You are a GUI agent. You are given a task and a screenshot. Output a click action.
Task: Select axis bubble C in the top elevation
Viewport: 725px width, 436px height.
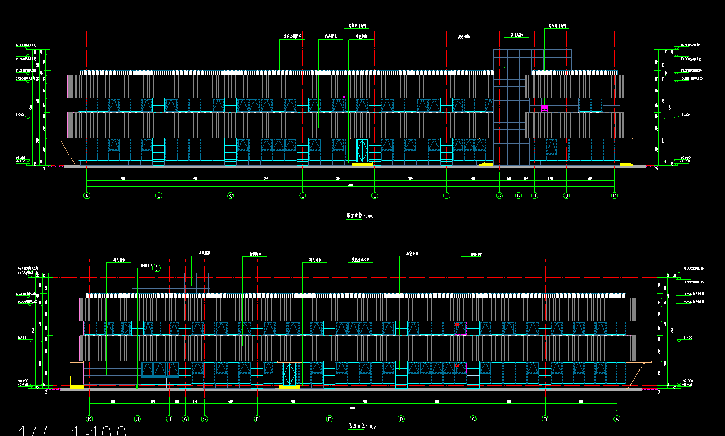(231, 196)
